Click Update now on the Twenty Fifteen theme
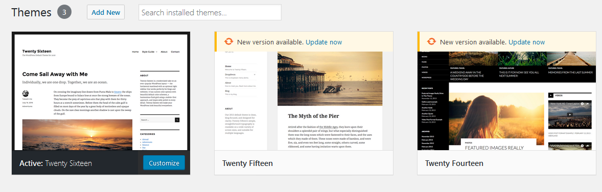602x192 pixels. [323, 42]
